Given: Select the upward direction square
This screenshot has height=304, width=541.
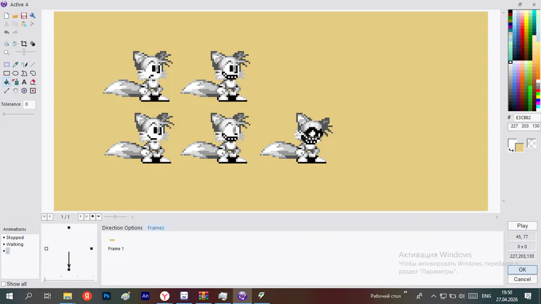Looking at the screenshot, I should pyautogui.click(x=69, y=228).
